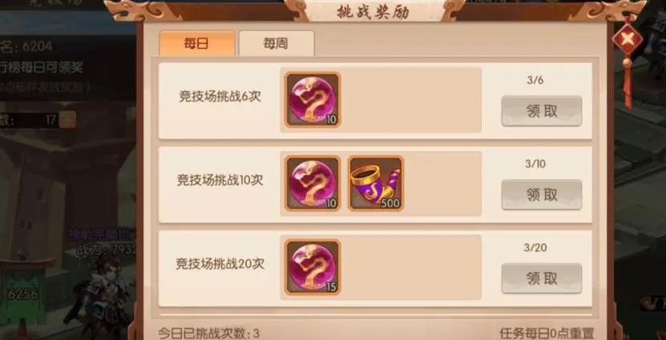Tap the 3/10 progress counter
The image size is (666, 340).
click(x=535, y=164)
